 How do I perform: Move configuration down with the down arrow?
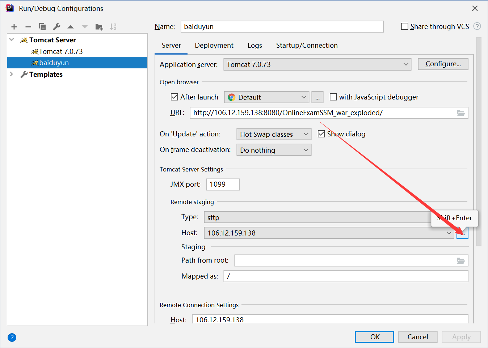(85, 27)
